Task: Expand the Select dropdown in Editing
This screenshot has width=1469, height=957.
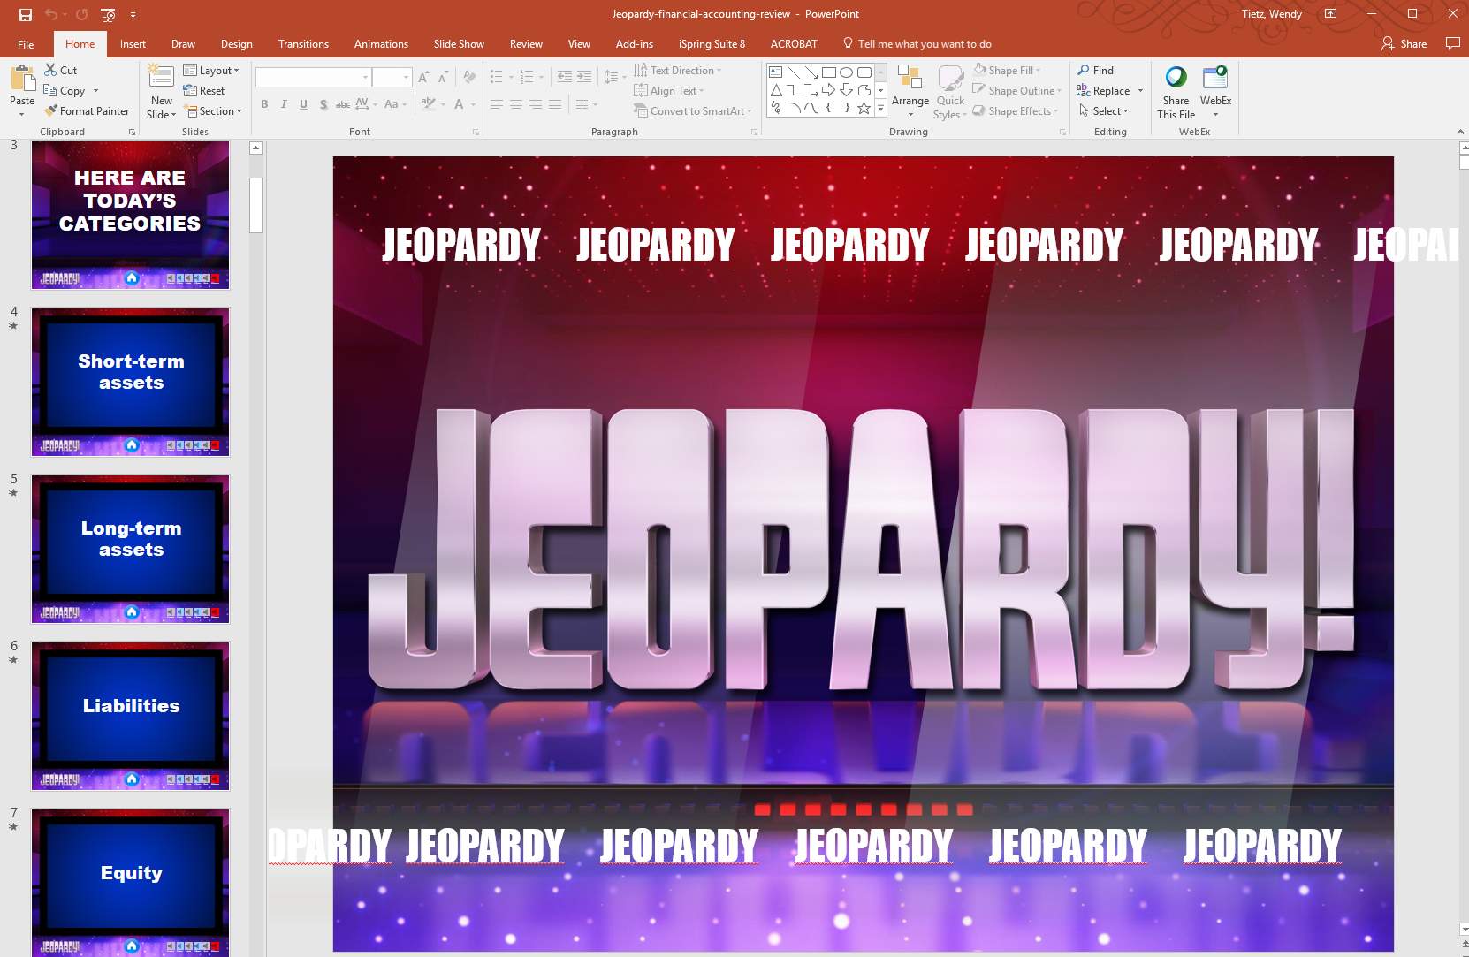Action: click(x=1105, y=111)
